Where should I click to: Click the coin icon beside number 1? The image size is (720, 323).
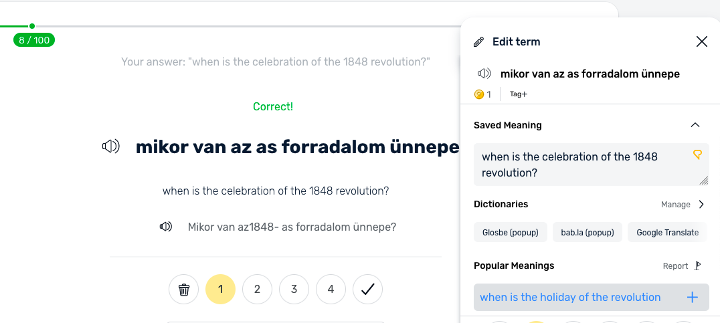coord(479,94)
